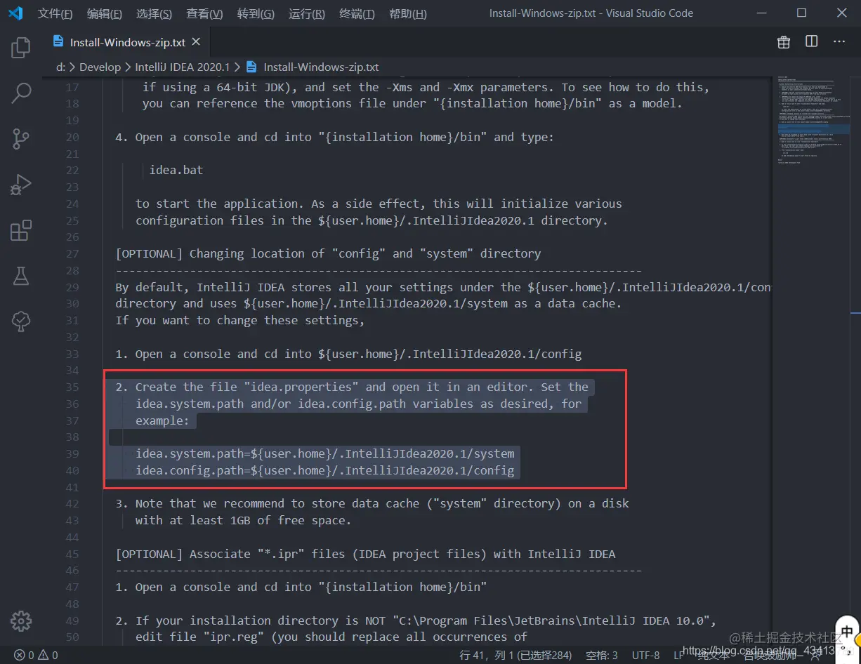The width and height of the screenshot is (861, 664).
Task: Click the line 'with at least 1GB of free space.'
Action: click(243, 520)
